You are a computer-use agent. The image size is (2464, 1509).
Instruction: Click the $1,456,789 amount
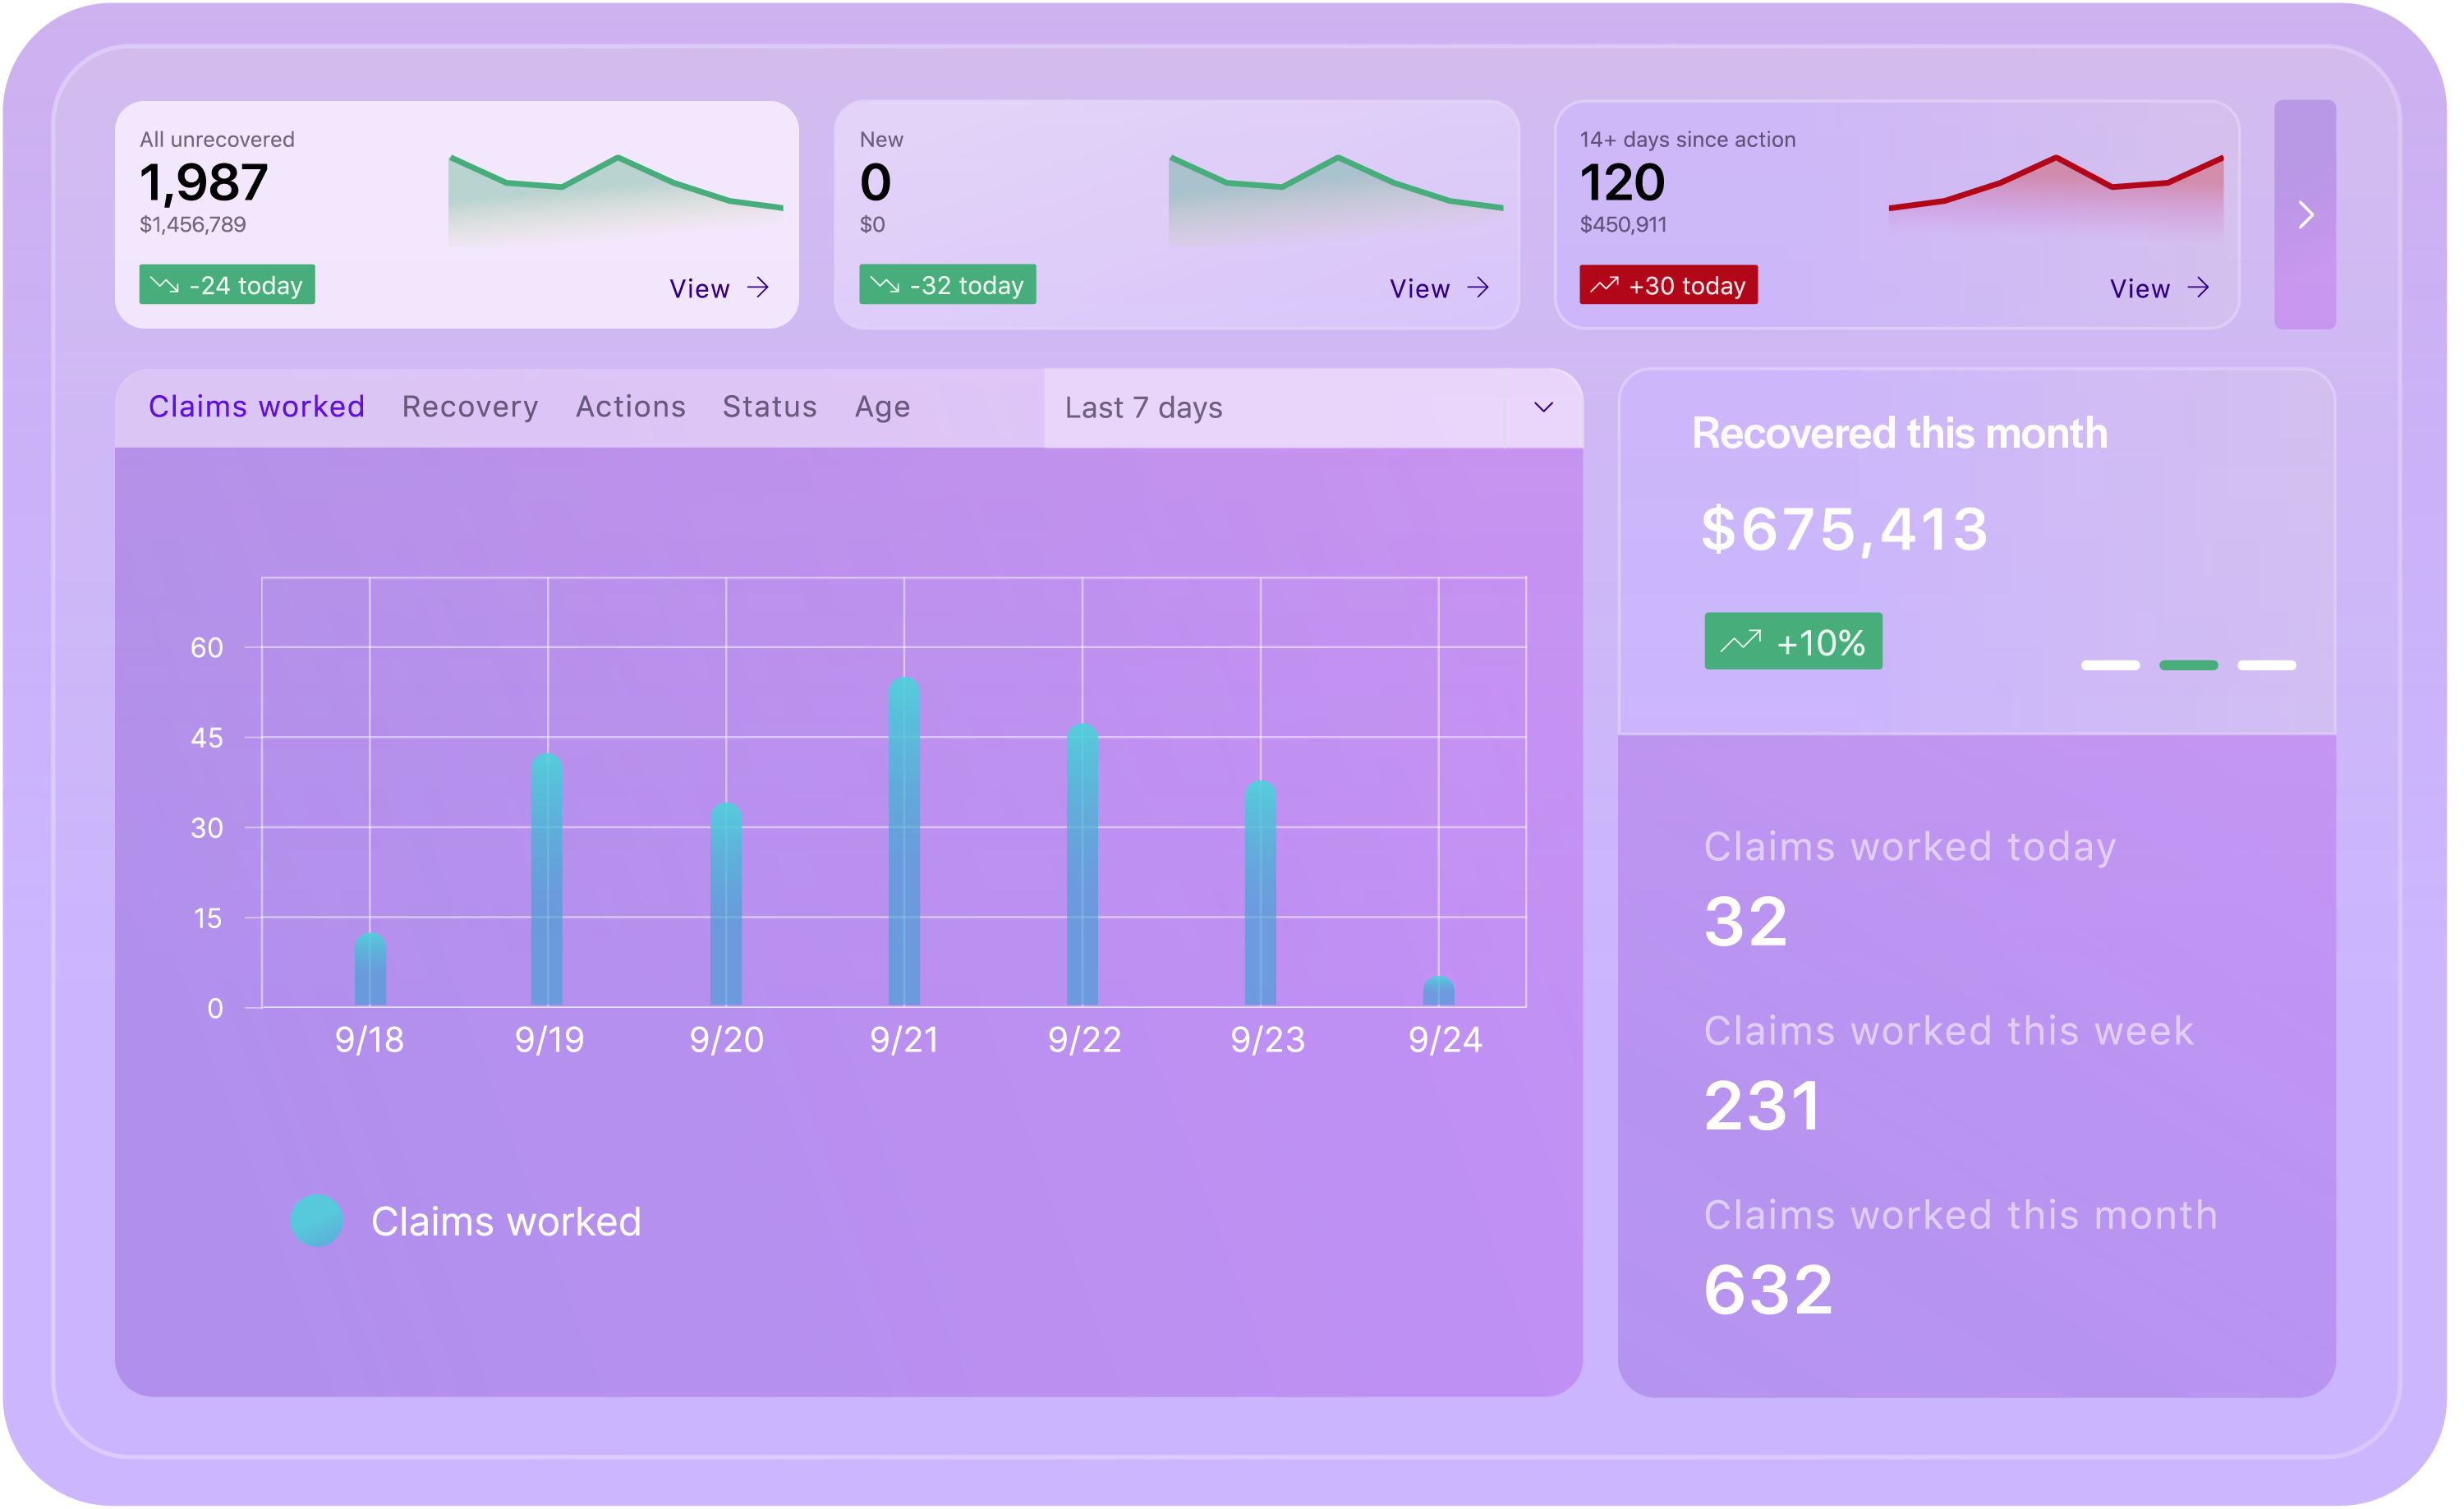tap(193, 225)
